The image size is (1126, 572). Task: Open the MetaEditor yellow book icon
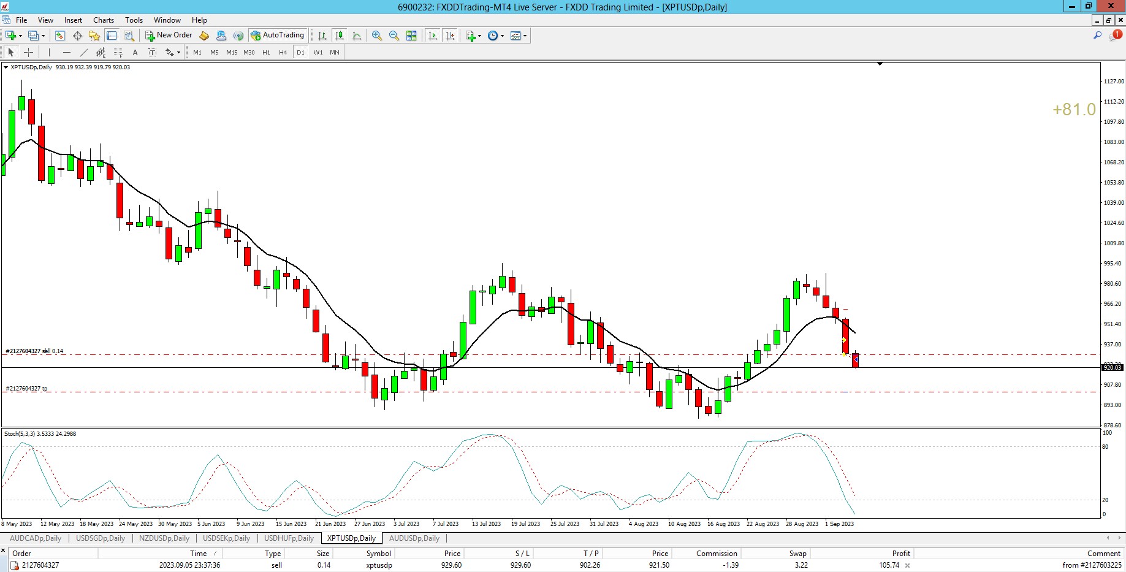[x=204, y=36]
